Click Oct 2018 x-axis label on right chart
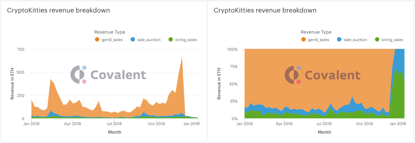The width and height of the screenshot is (415, 143). [364, 123]
